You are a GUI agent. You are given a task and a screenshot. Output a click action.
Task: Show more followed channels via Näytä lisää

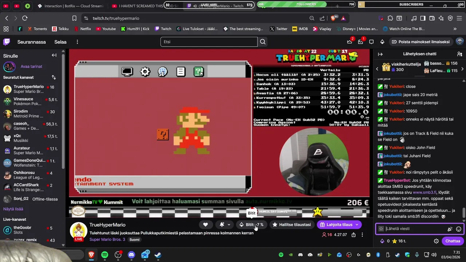click(x=13, y=209)
